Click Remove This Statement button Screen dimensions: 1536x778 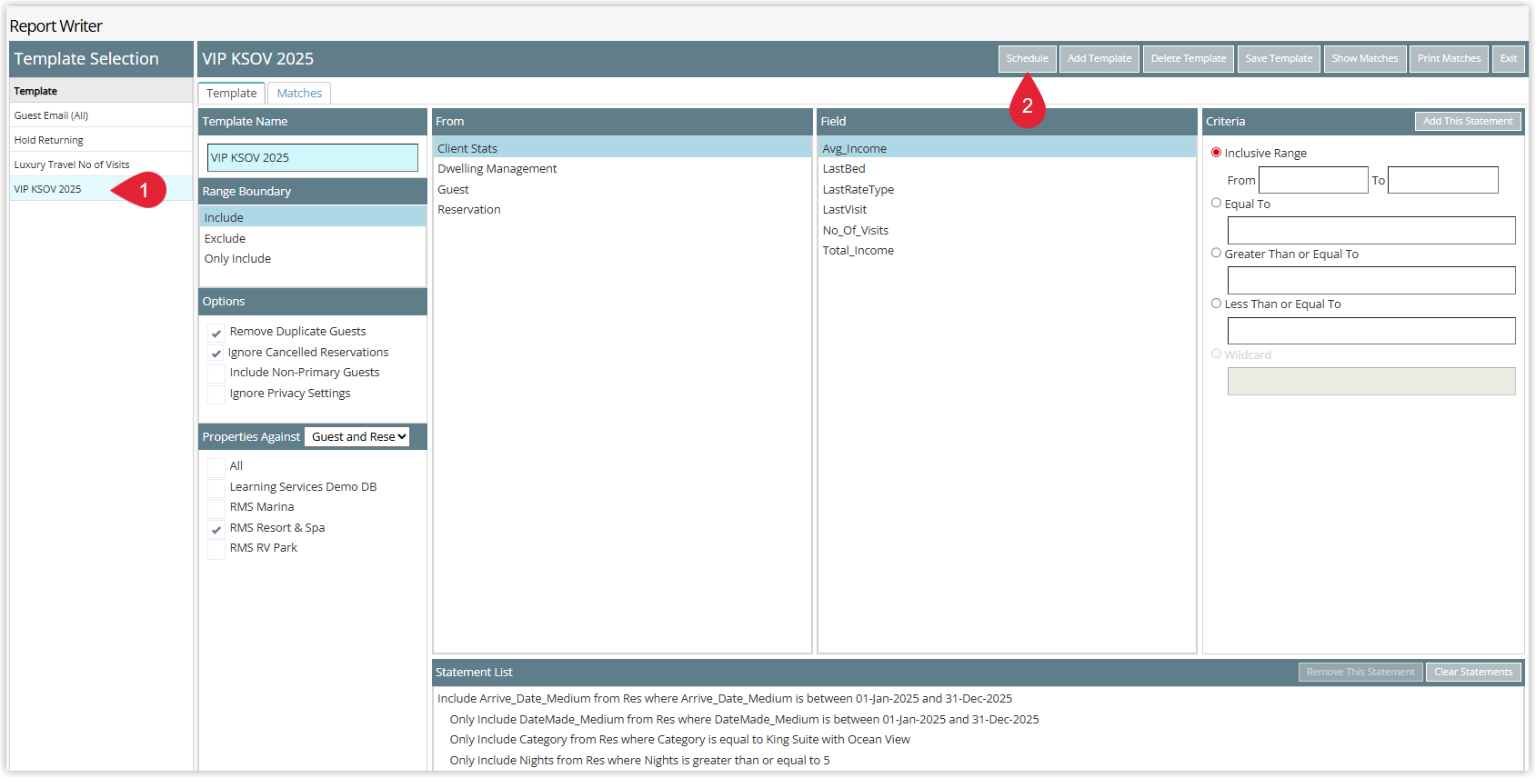[1360, 673]
